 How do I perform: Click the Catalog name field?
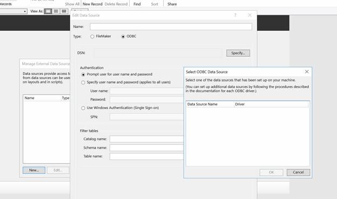pyautogui.click(x=147, y=139)
